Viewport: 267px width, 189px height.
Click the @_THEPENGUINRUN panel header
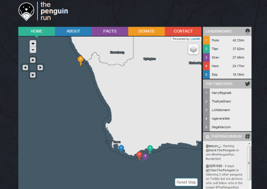tap(227, 137)
